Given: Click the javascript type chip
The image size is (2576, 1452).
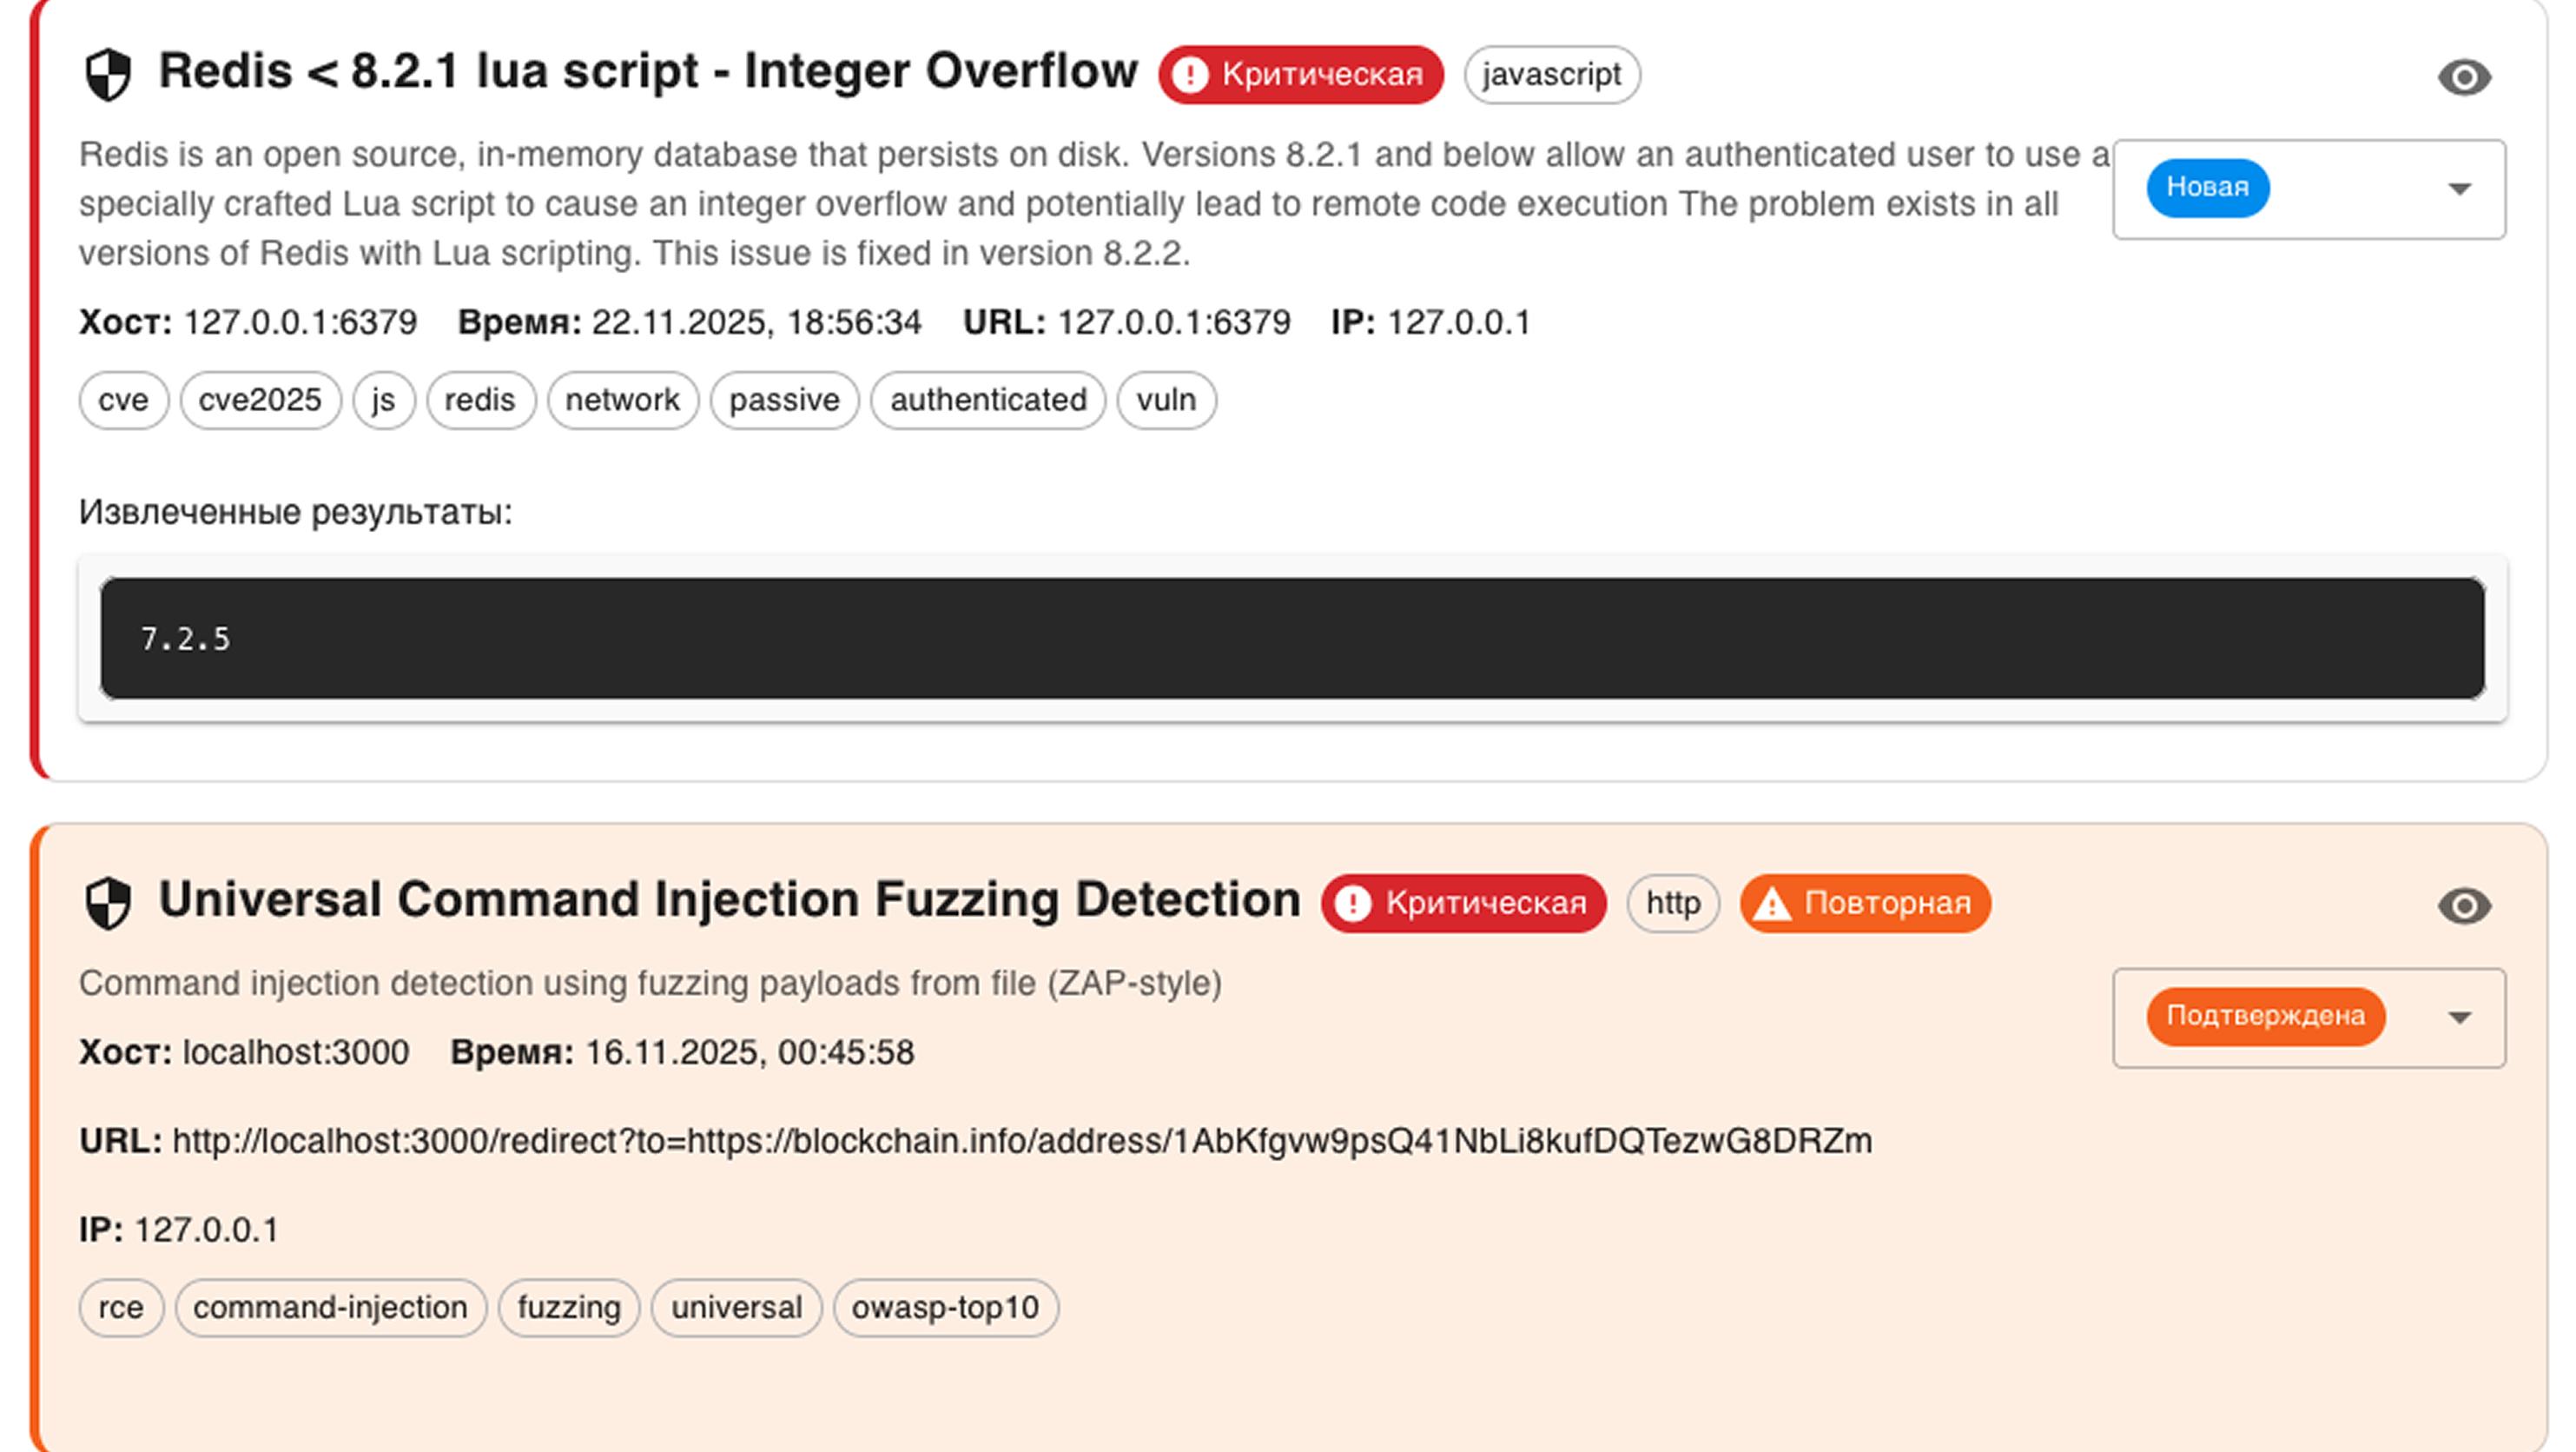Looking at the screenshot, I should tap(1551, 75).
